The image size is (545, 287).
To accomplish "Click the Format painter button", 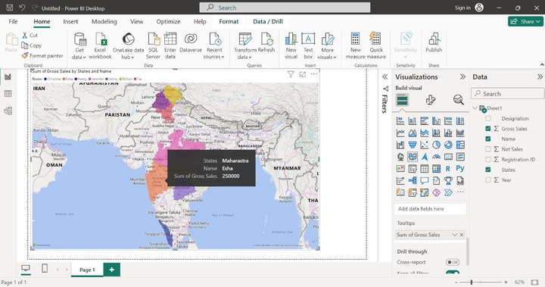I will pos(42,56).
